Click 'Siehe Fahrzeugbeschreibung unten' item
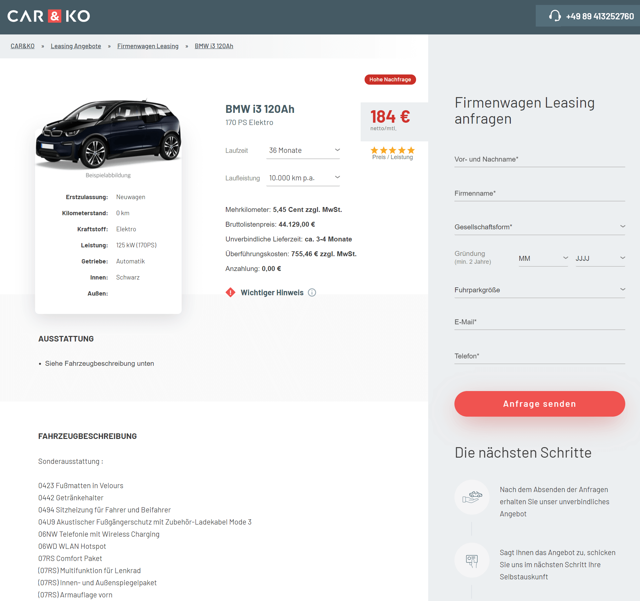This screenshot has height=601, width=640. click(99, 363)
